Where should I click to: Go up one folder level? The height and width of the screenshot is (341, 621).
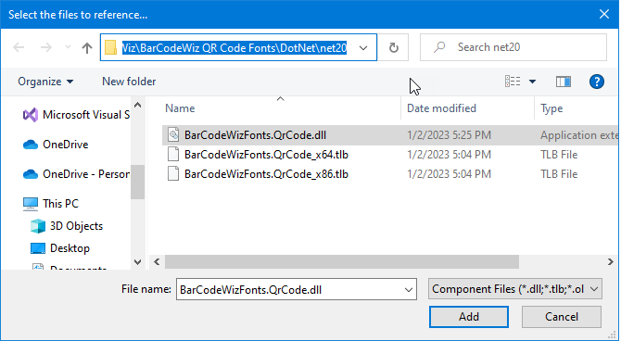[87, 48]
